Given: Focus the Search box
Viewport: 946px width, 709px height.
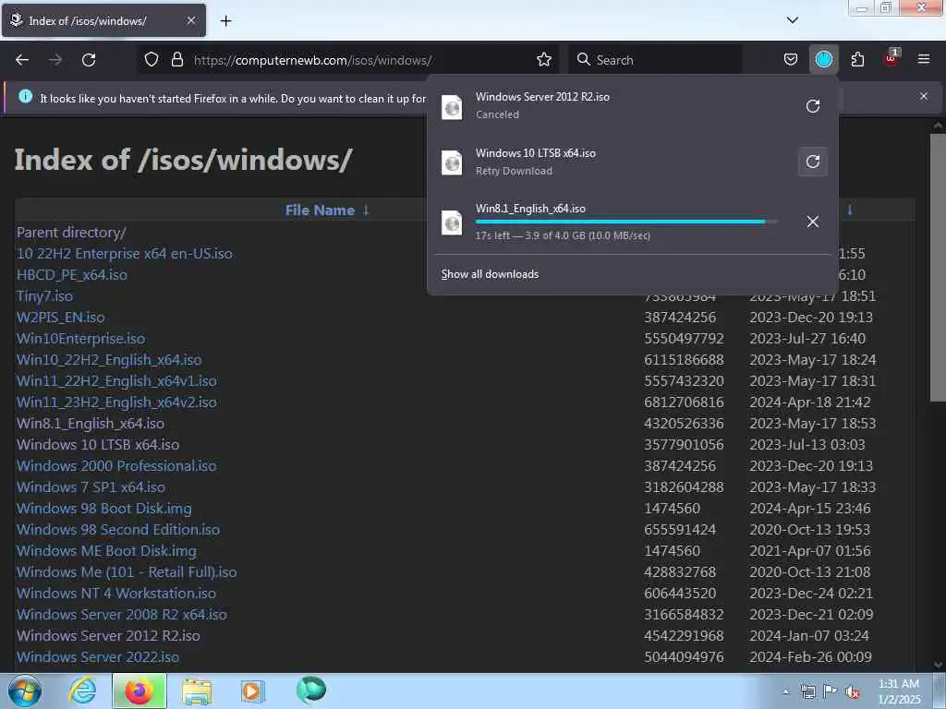Looking at the screenshot, I should (656, 60).
